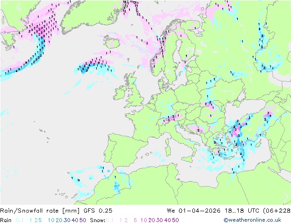Click the date "We 01-04-2026"
Viewport: 291px width, 224px height.
tap(194, 211)
